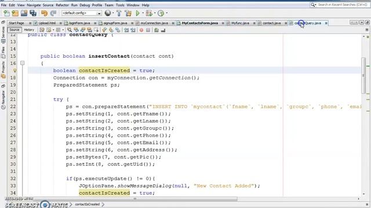Screen dimensions: 371x208
Task: Click the maximize editor window icon
Action: pos(367,23)
